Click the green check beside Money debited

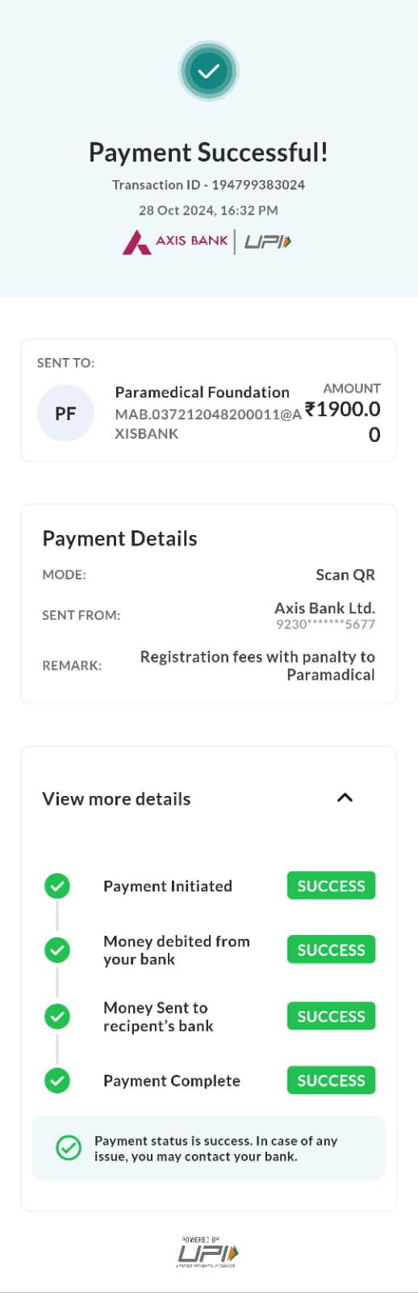56,950
